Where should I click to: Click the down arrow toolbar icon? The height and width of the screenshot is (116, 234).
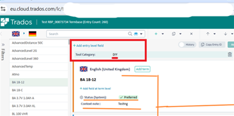tap(226, 34)
